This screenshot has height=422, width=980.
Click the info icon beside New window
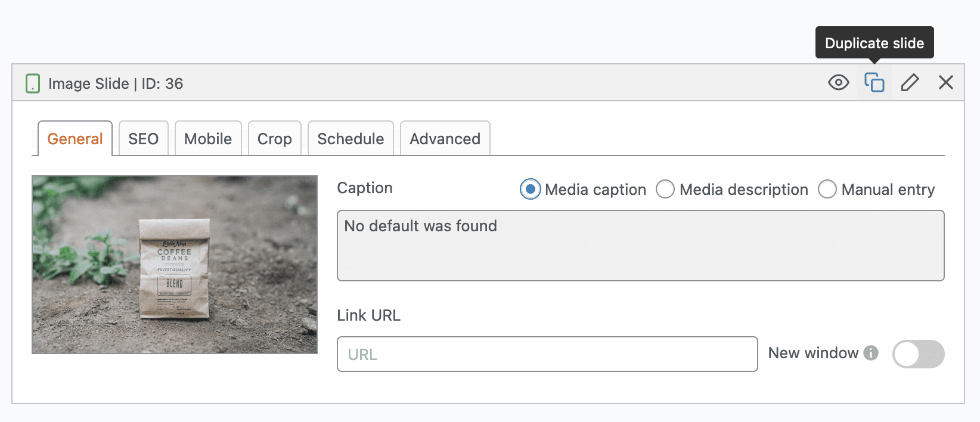tap(871, 353)
